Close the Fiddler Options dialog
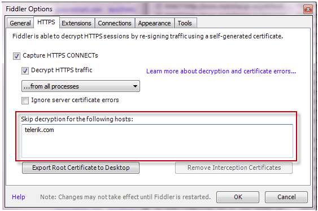 pos(308,9)
